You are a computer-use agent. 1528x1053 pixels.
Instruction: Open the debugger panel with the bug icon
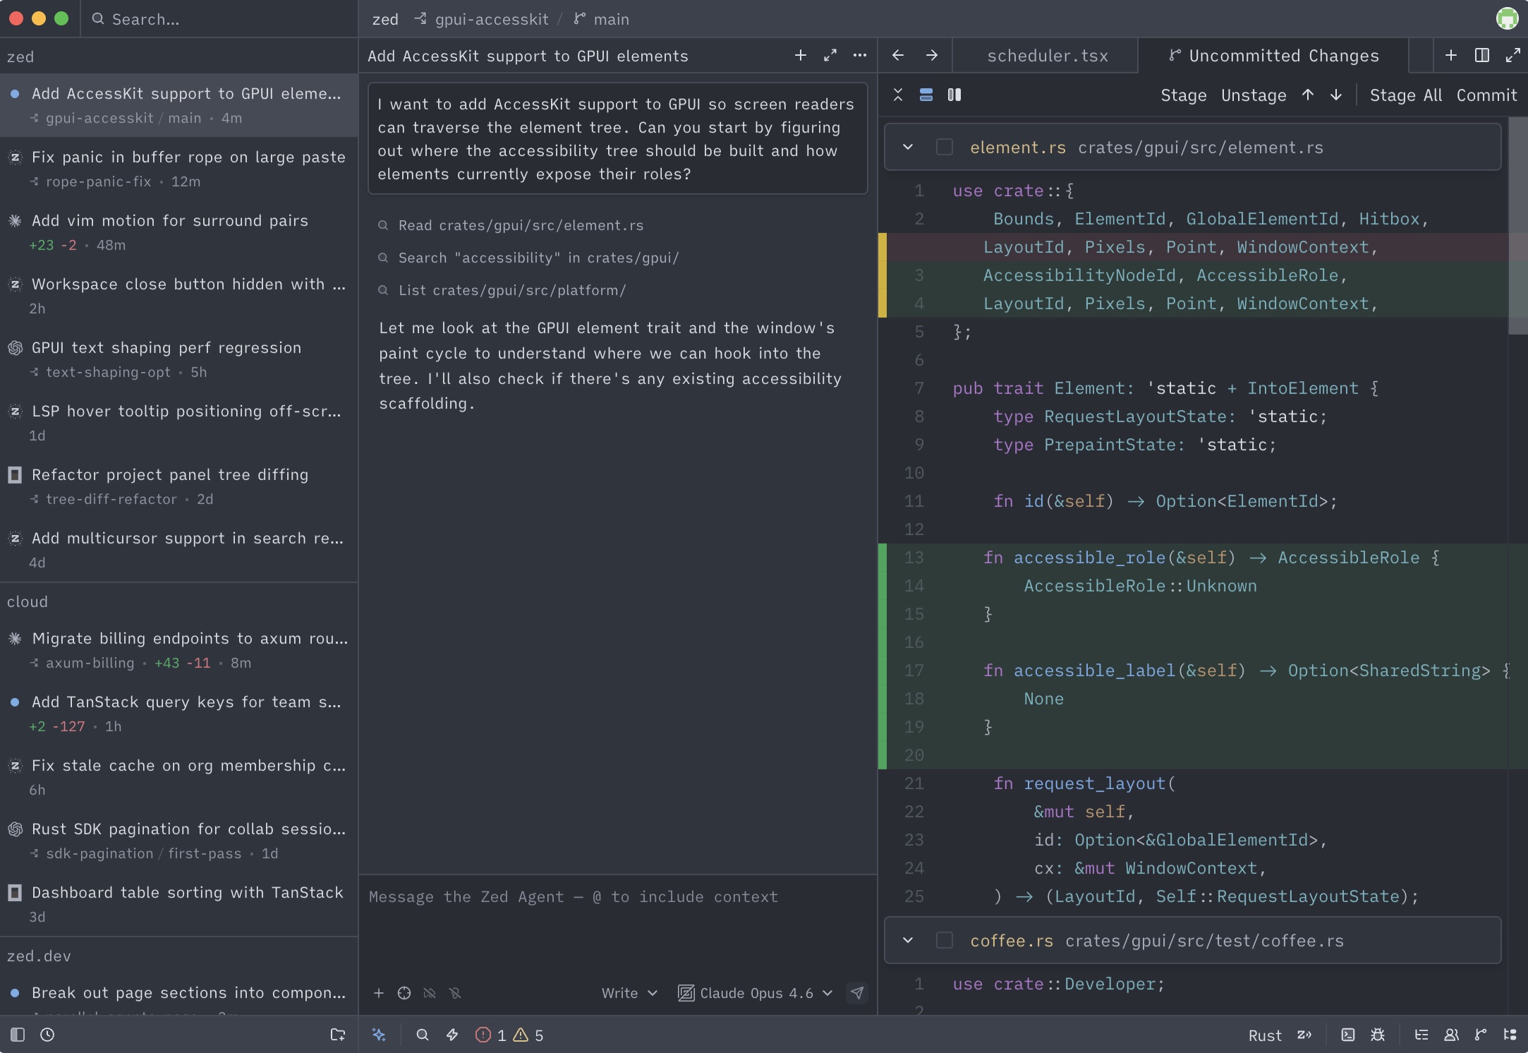coord(1378,1035)
